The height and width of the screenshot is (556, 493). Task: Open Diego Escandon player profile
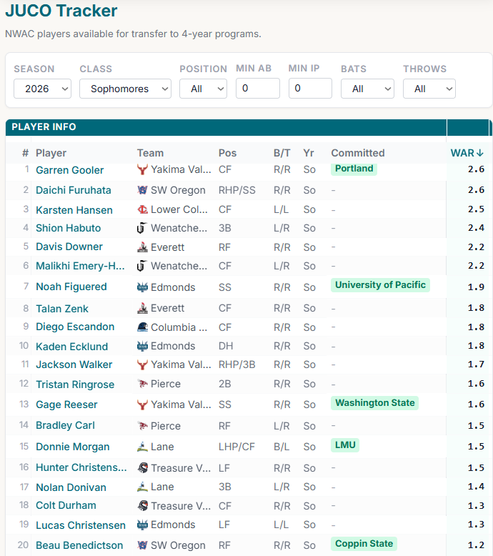(75, 327)
